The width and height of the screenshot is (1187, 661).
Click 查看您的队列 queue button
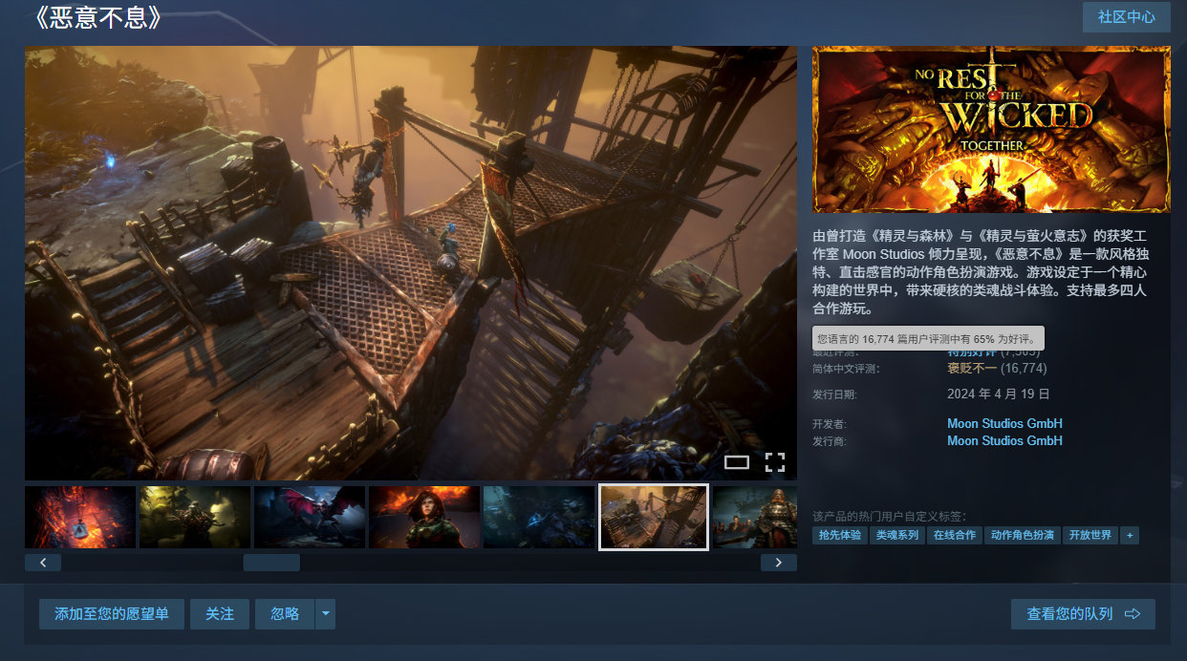(x=1083, y=614)
